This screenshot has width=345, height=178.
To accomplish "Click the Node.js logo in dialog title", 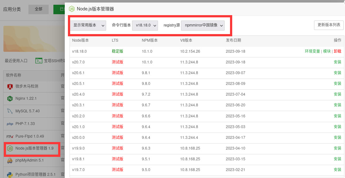I will (71, 9).
